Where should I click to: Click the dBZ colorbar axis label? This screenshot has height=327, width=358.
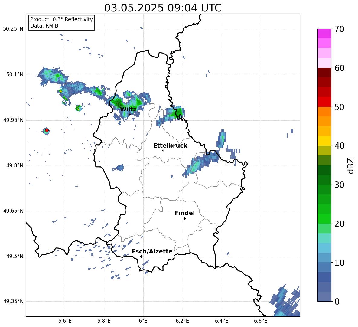[351, 165]
